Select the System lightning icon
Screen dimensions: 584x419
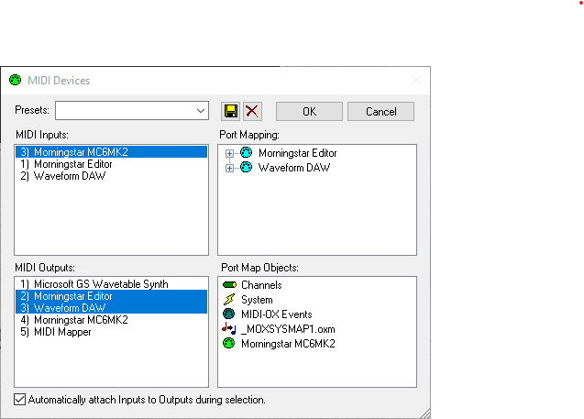(229, 300)
